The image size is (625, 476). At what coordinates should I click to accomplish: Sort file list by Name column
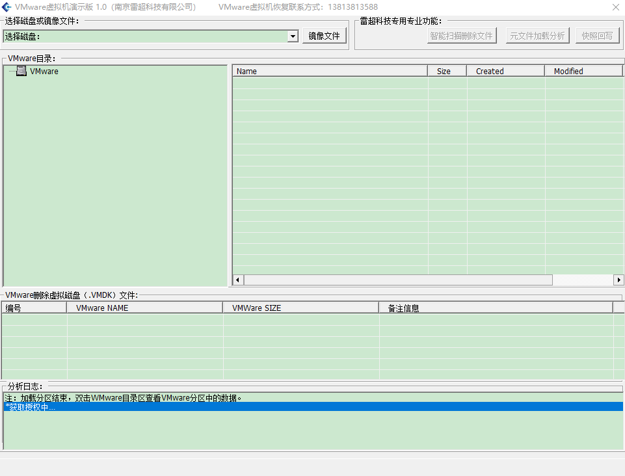[x=330, y=72]
